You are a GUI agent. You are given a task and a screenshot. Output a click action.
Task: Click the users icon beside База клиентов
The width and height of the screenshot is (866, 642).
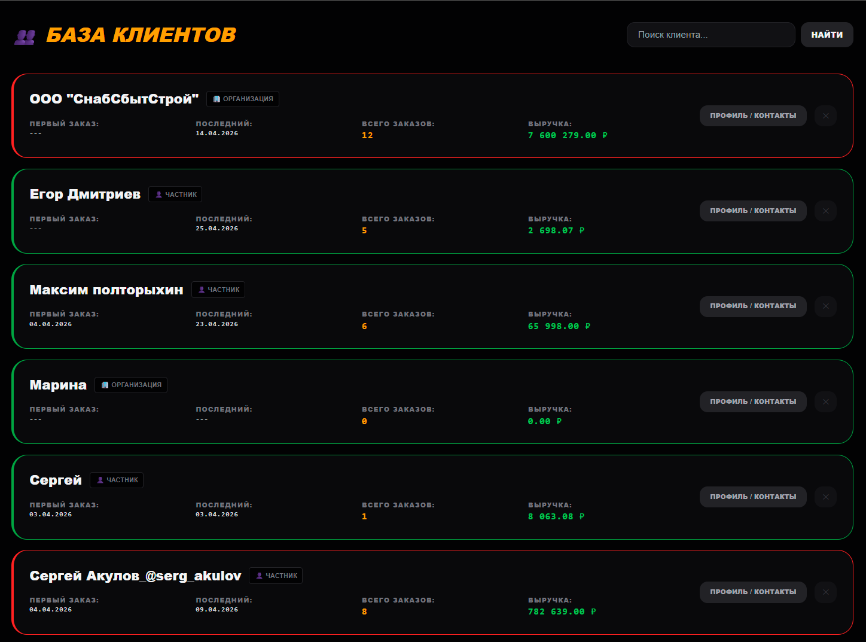point(25,37)
